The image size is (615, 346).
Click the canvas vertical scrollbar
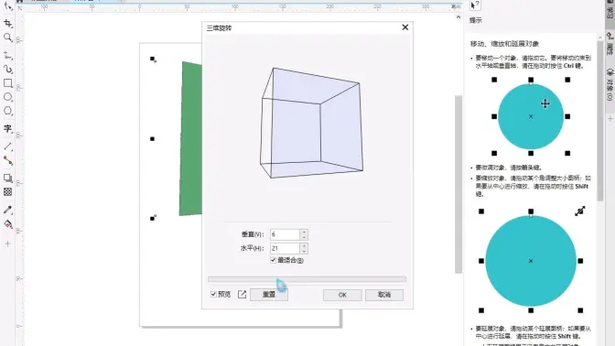coord(459,184)
